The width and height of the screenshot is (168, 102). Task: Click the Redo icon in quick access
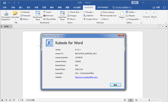coord(14,3)
